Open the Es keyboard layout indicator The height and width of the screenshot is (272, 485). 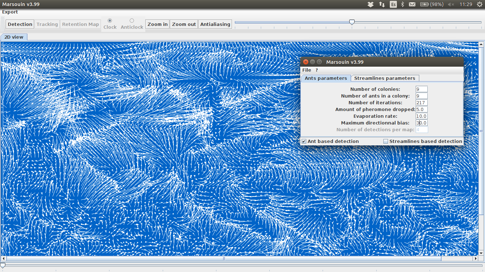[x=393, y=4]
